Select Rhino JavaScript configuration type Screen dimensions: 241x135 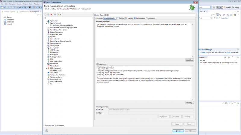coord(55,79)
